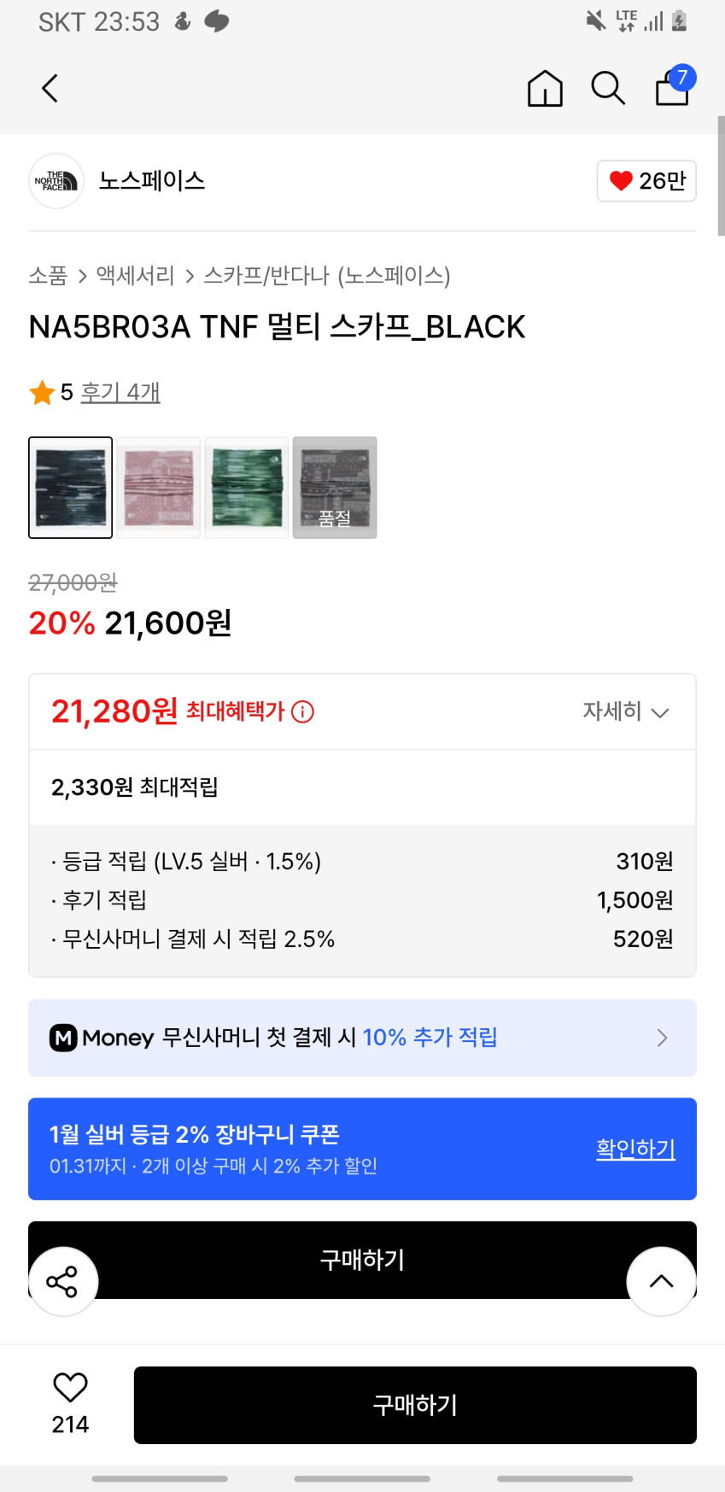Expand 자세히 benefit price details
The height and width of the screenshot is (1492, 725).
(625, 711)
